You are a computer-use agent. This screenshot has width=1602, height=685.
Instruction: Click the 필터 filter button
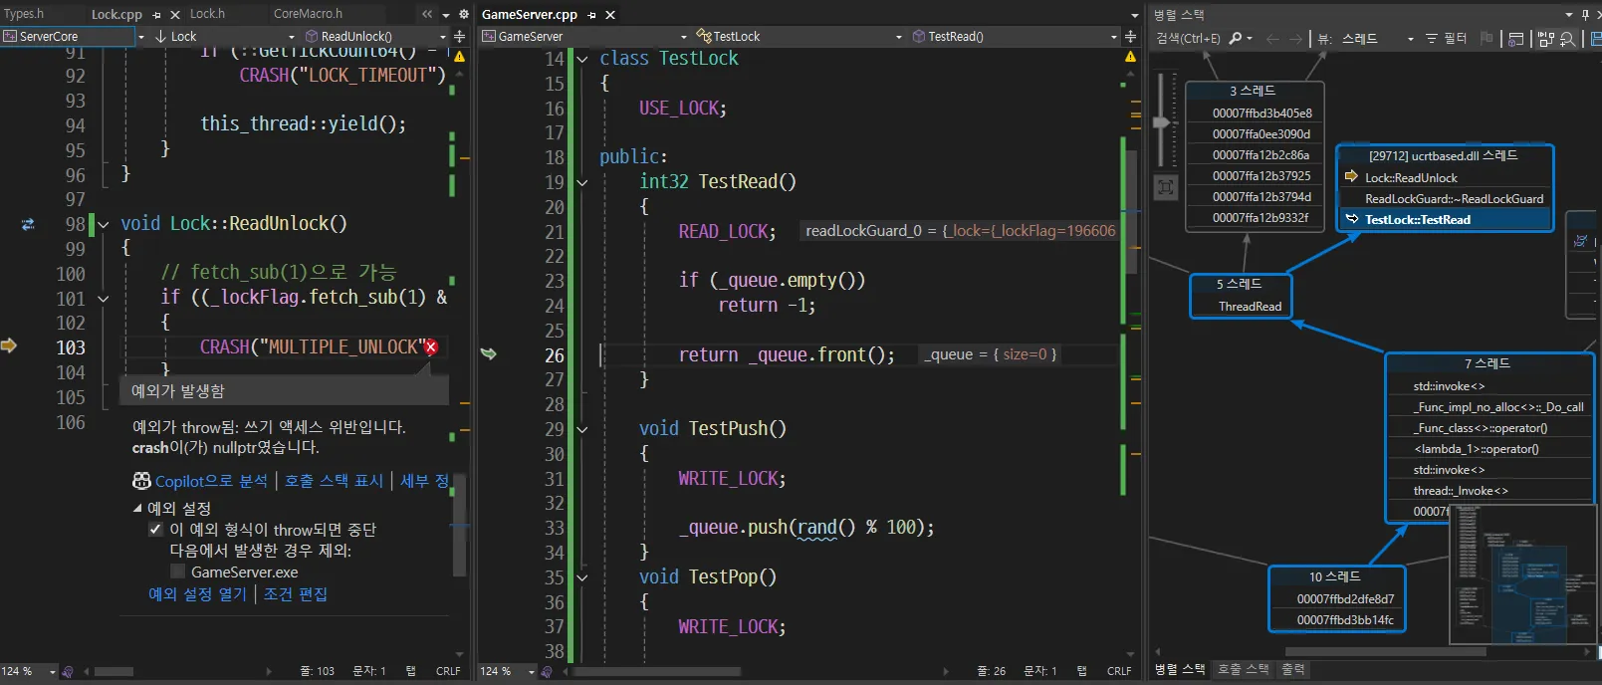tap(1446, 39)
